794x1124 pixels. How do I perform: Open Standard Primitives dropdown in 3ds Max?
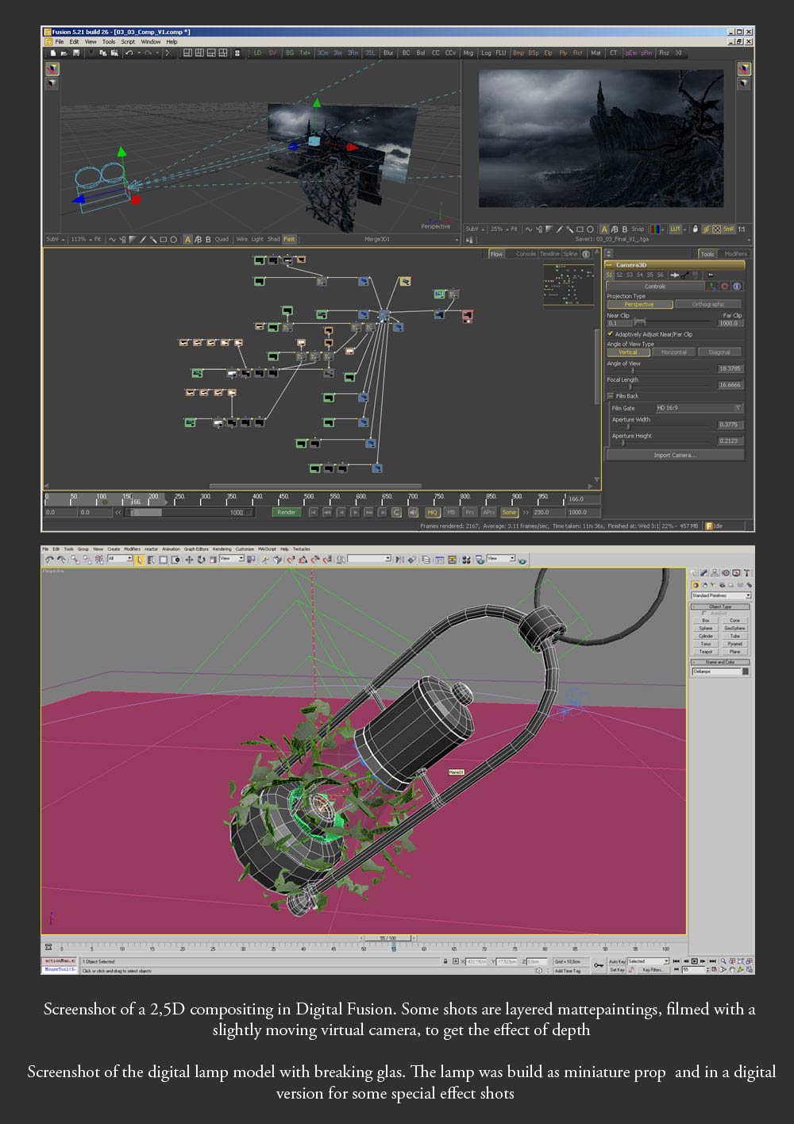[720, 595]
